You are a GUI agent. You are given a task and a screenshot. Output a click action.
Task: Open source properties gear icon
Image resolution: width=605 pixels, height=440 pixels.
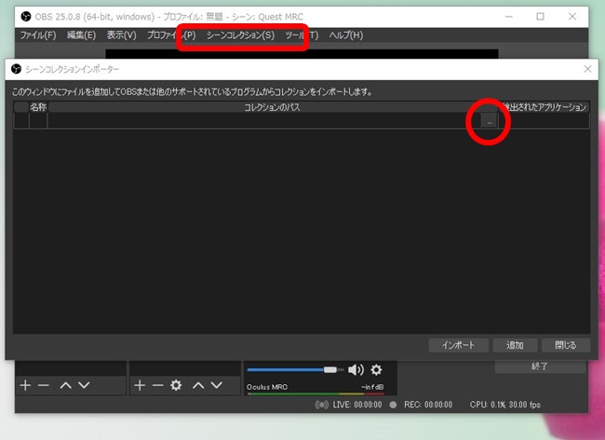click(x=176, y=385)
